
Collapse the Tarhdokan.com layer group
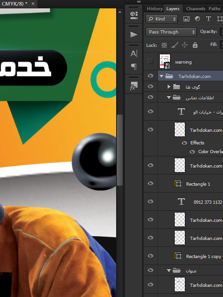[x=161, y=76]
